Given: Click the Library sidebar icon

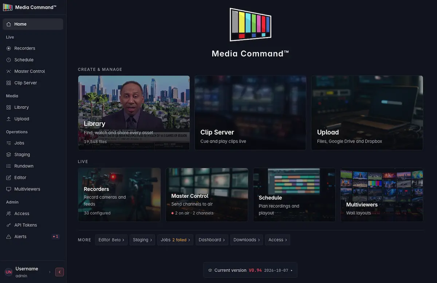Looking at the screenshot, I should 9,107.
